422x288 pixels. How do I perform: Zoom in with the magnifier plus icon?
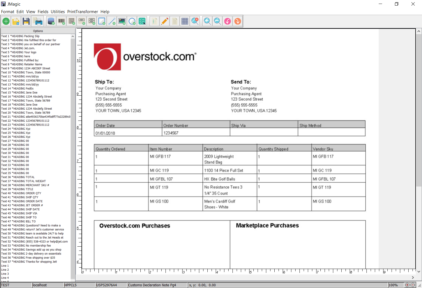click(x=207, y=21)
